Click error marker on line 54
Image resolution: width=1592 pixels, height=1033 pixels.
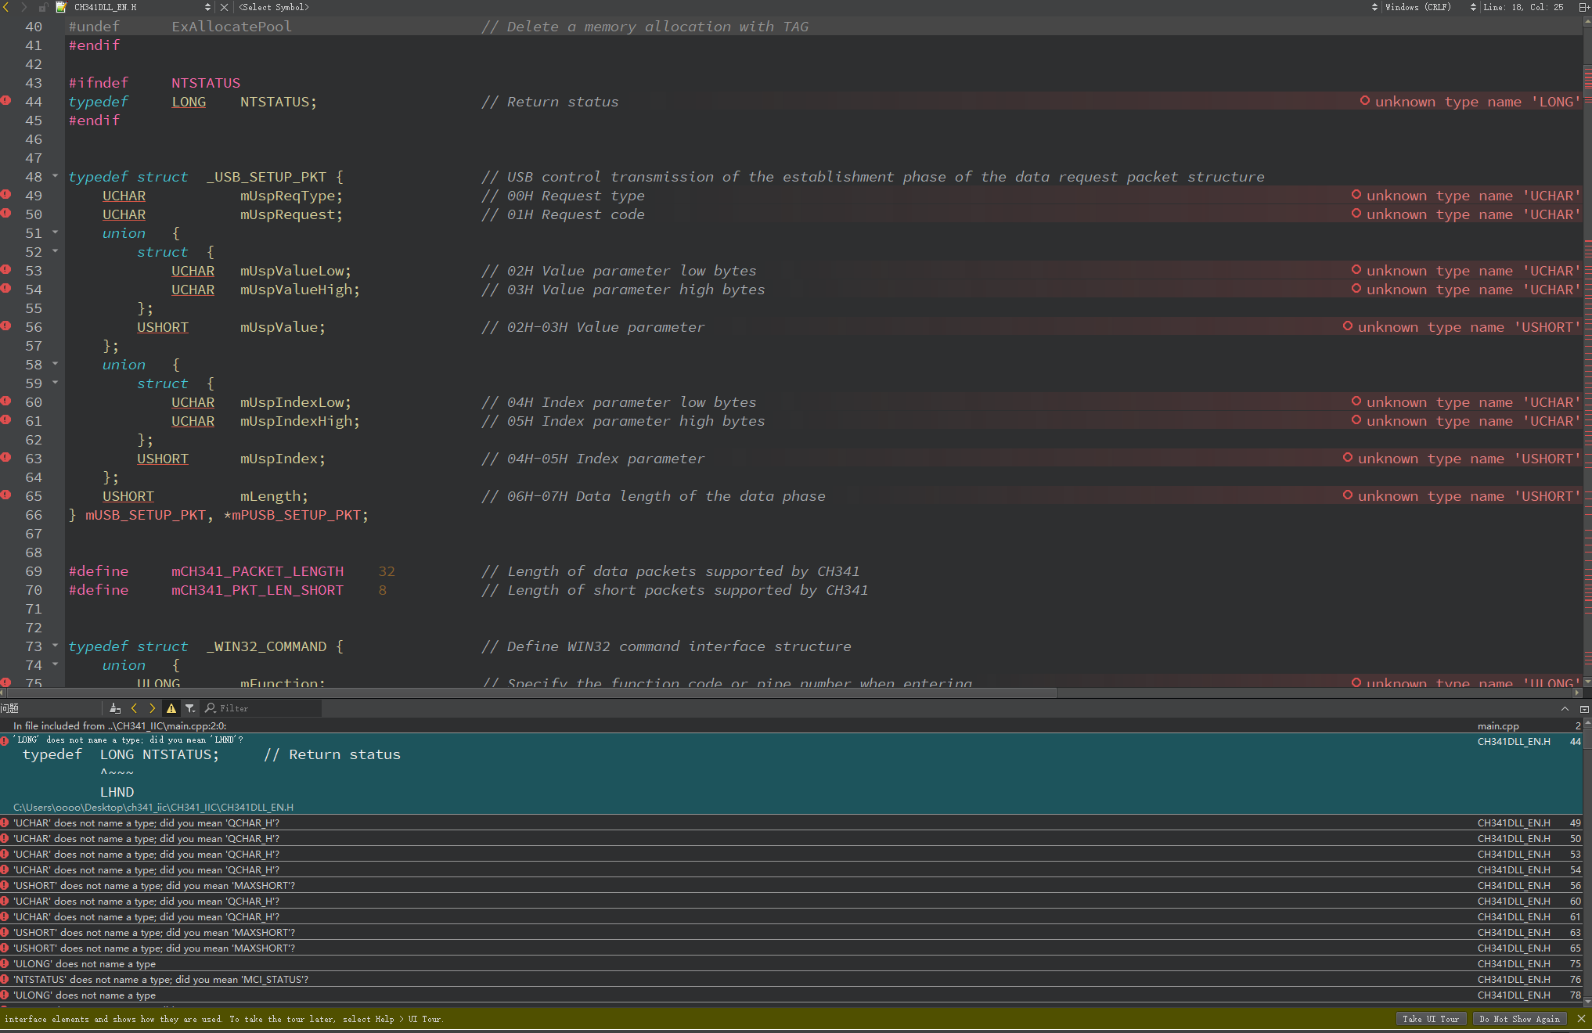coord(5,288)
